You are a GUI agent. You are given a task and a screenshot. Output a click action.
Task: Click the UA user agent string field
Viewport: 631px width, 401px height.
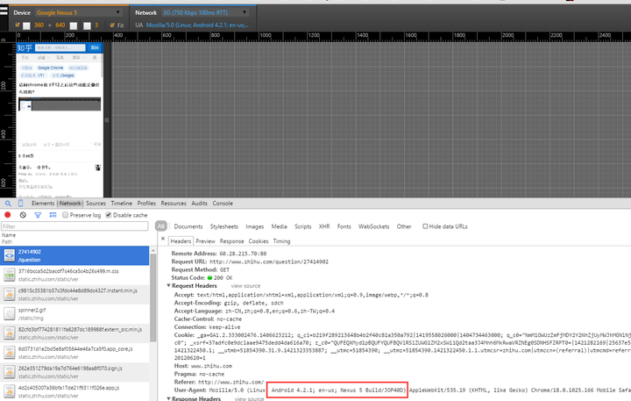coord(197,25)
